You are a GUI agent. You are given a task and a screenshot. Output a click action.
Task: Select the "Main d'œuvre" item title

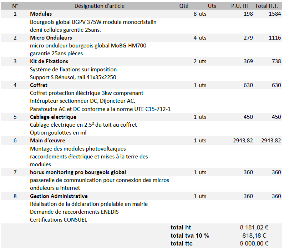tap(47, 141)
